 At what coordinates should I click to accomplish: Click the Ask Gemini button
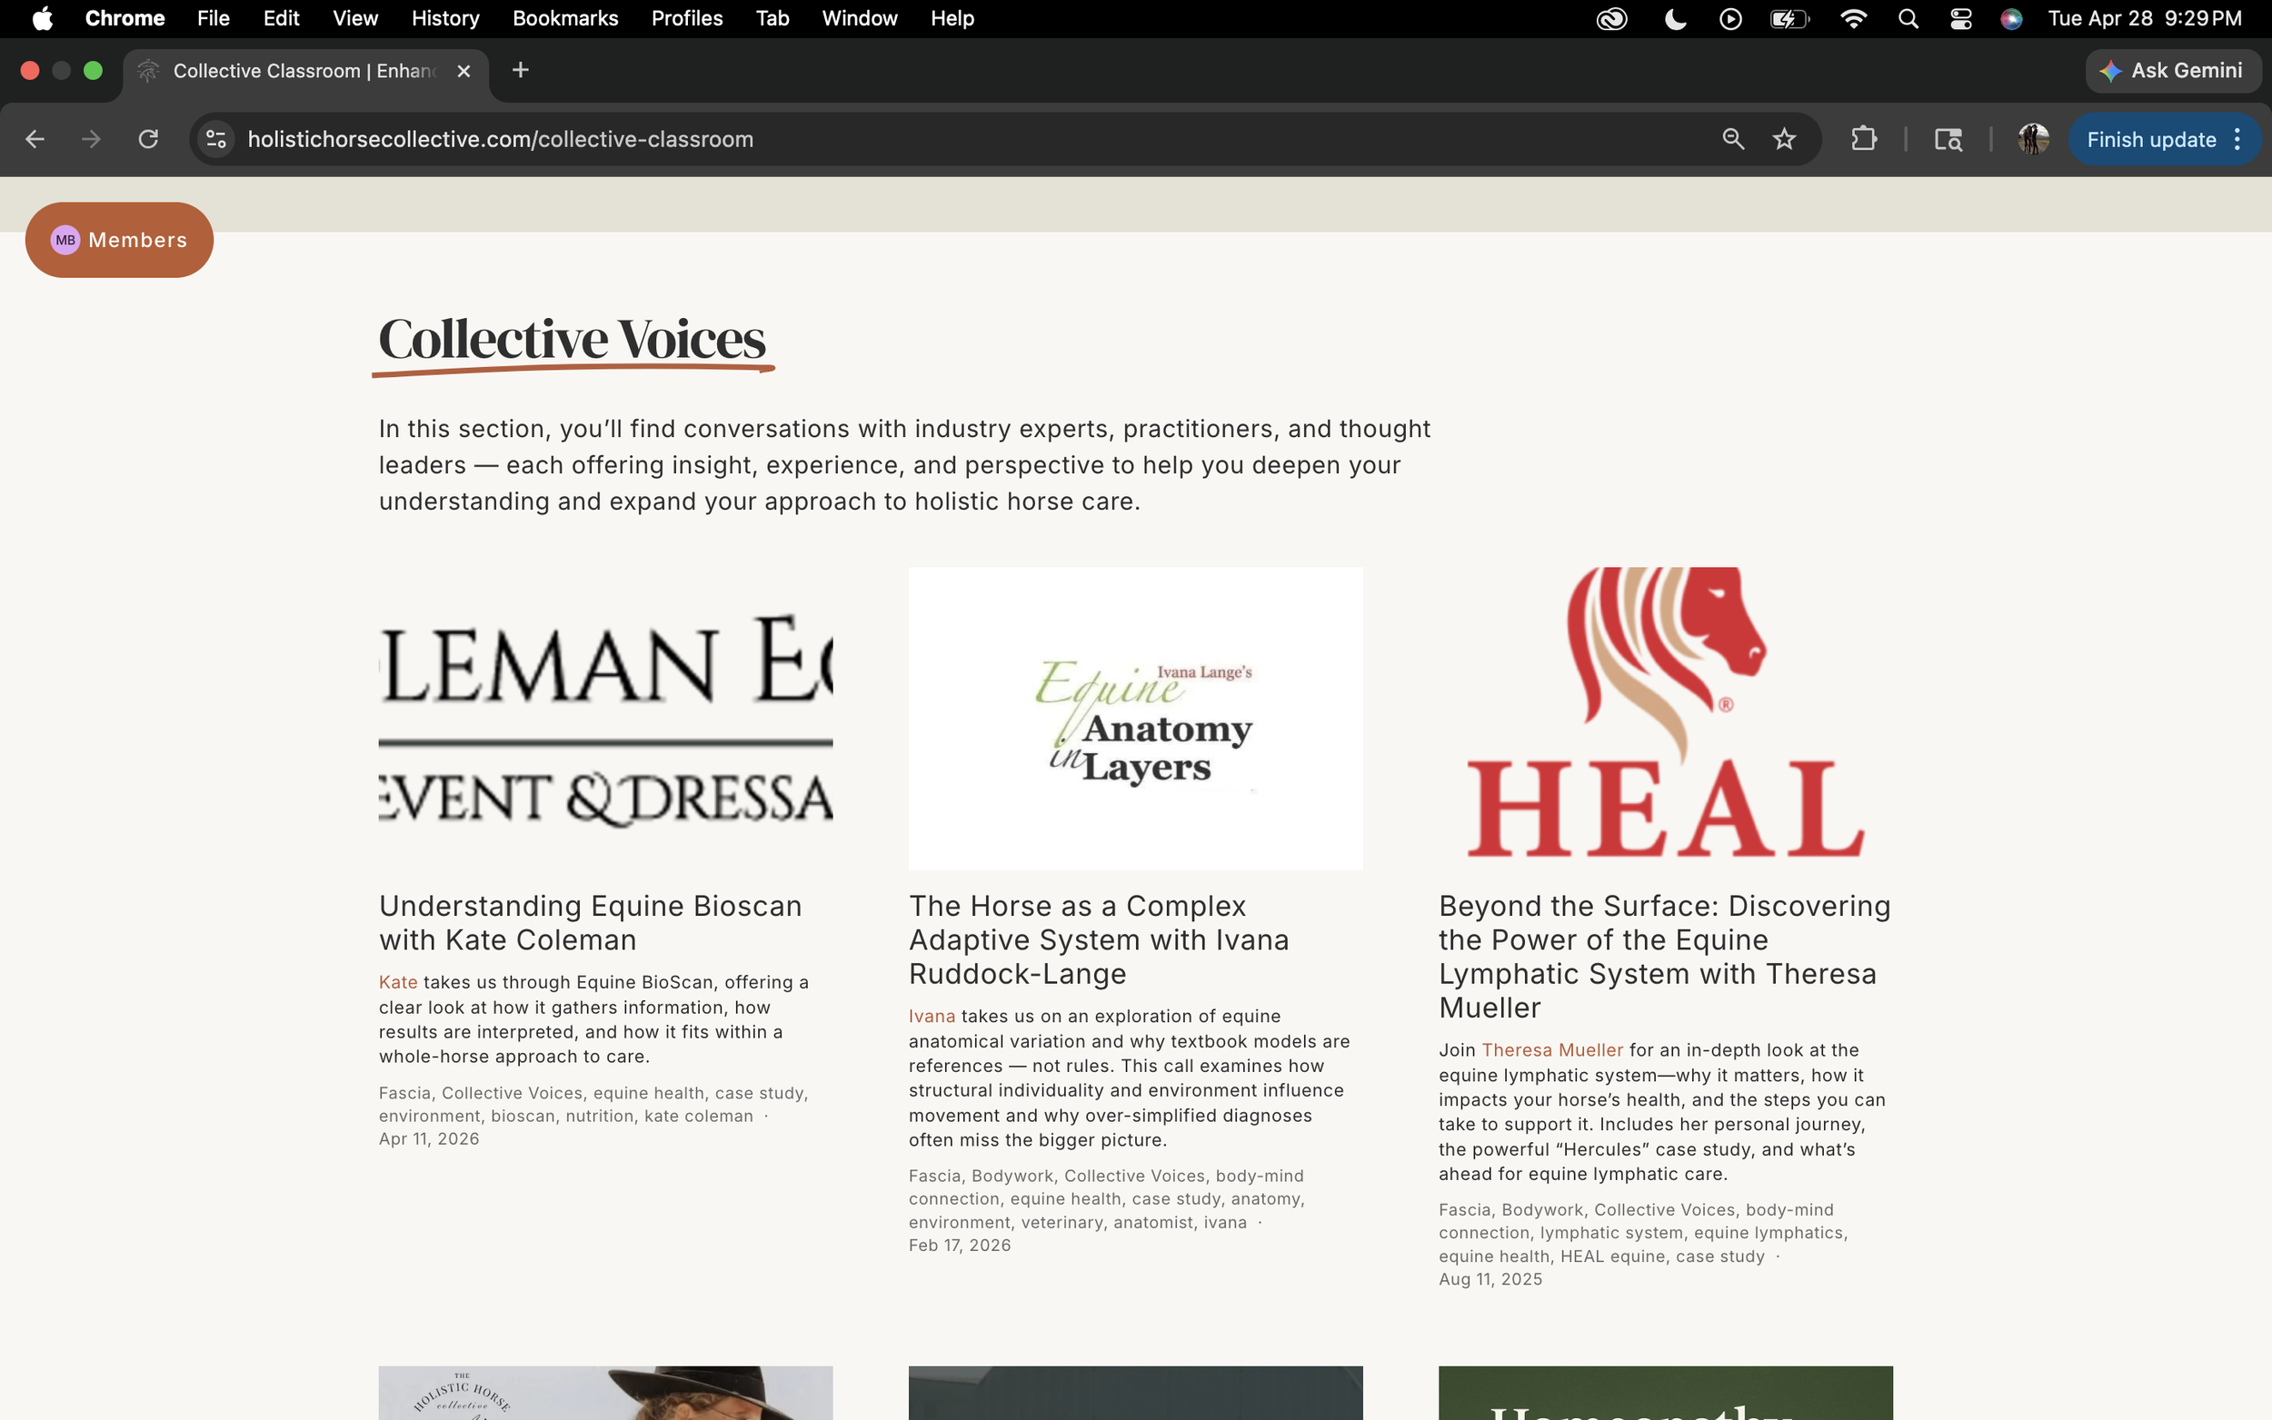click(2172, 71)
